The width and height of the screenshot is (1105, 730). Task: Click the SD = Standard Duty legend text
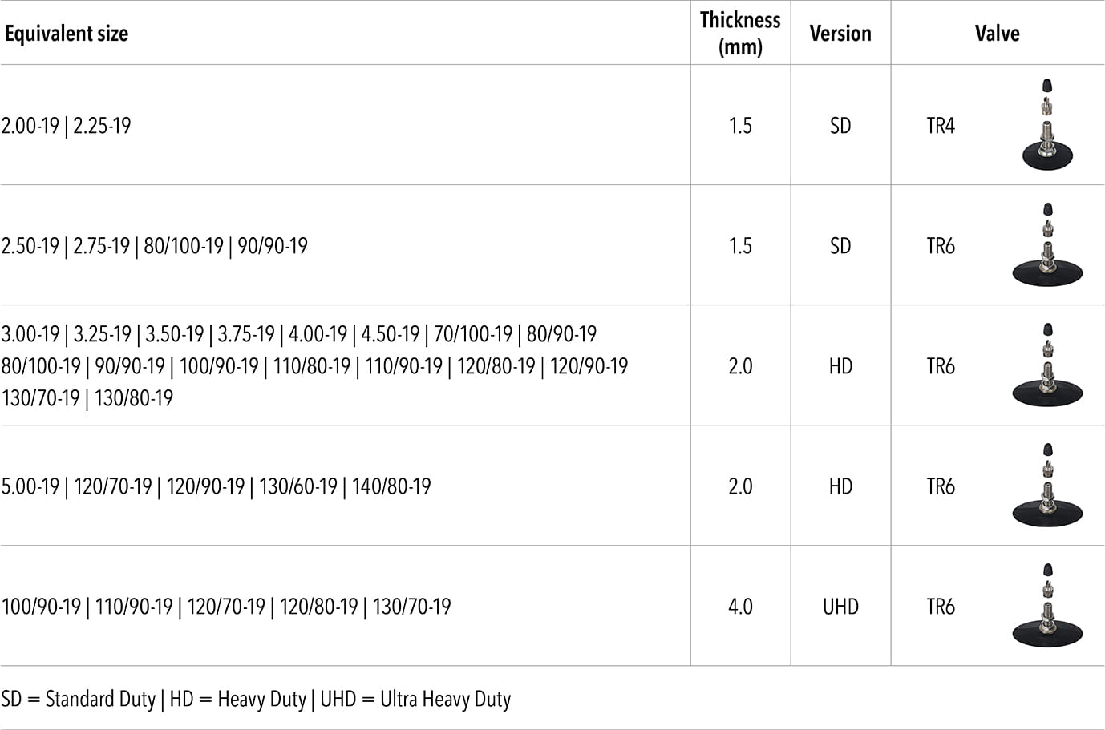79,699
